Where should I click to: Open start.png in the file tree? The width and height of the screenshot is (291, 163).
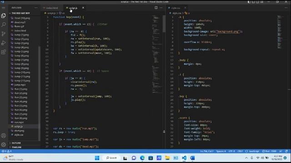pos(19,131)
